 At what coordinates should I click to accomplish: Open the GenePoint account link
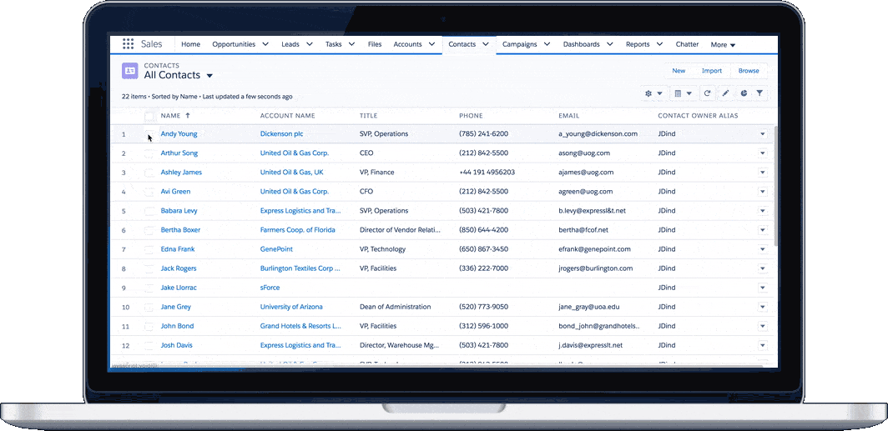(276, 249)
